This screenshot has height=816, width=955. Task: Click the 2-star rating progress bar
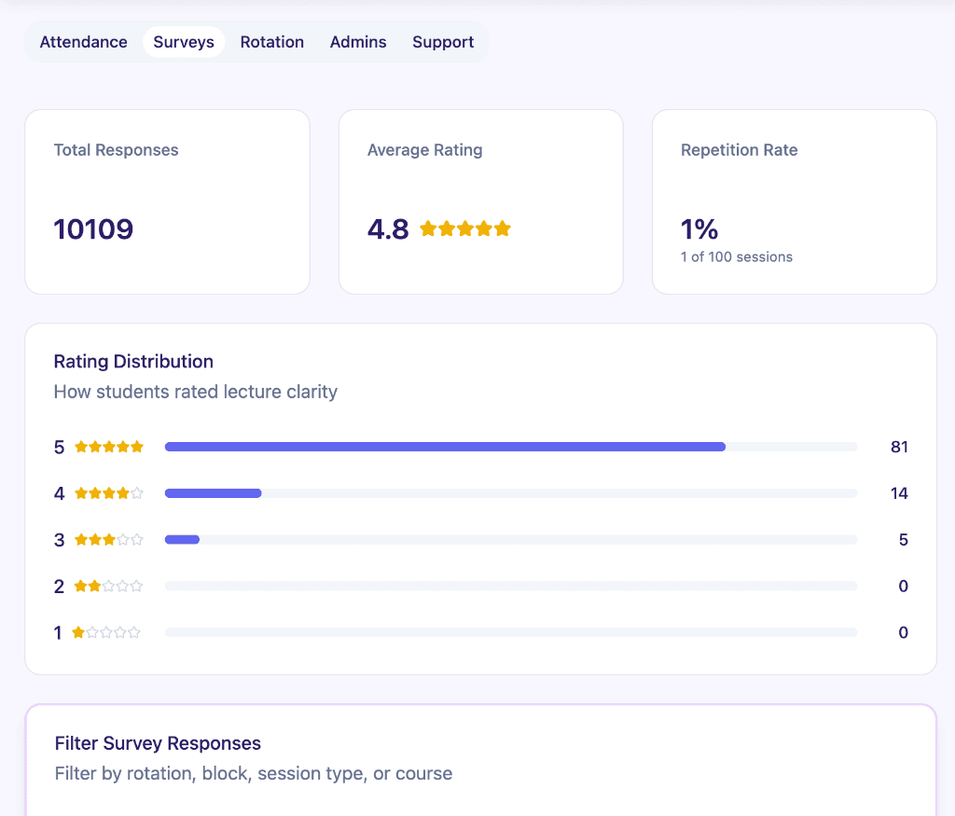pos(511,586)
